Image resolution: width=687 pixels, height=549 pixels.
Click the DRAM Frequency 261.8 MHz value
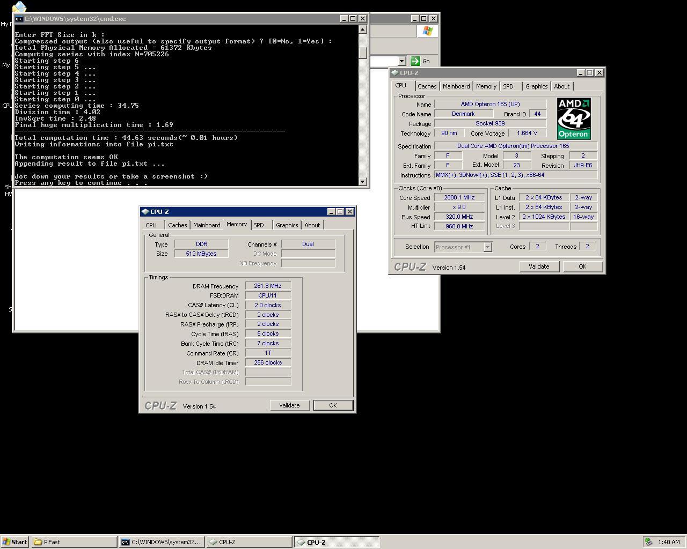point(268,286)
